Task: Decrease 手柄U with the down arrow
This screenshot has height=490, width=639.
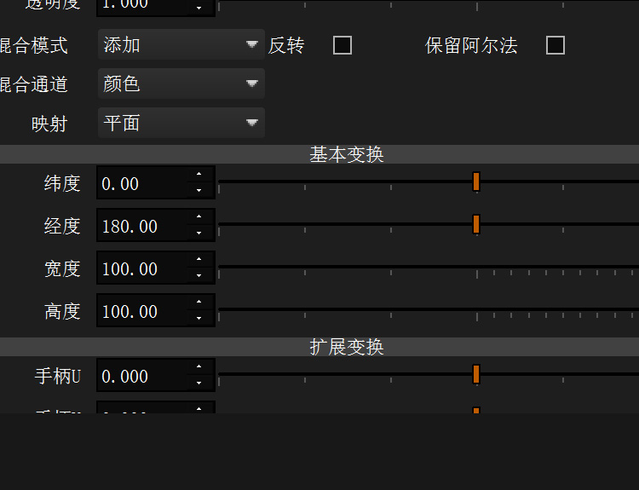Action: click(x=199, y=383)
